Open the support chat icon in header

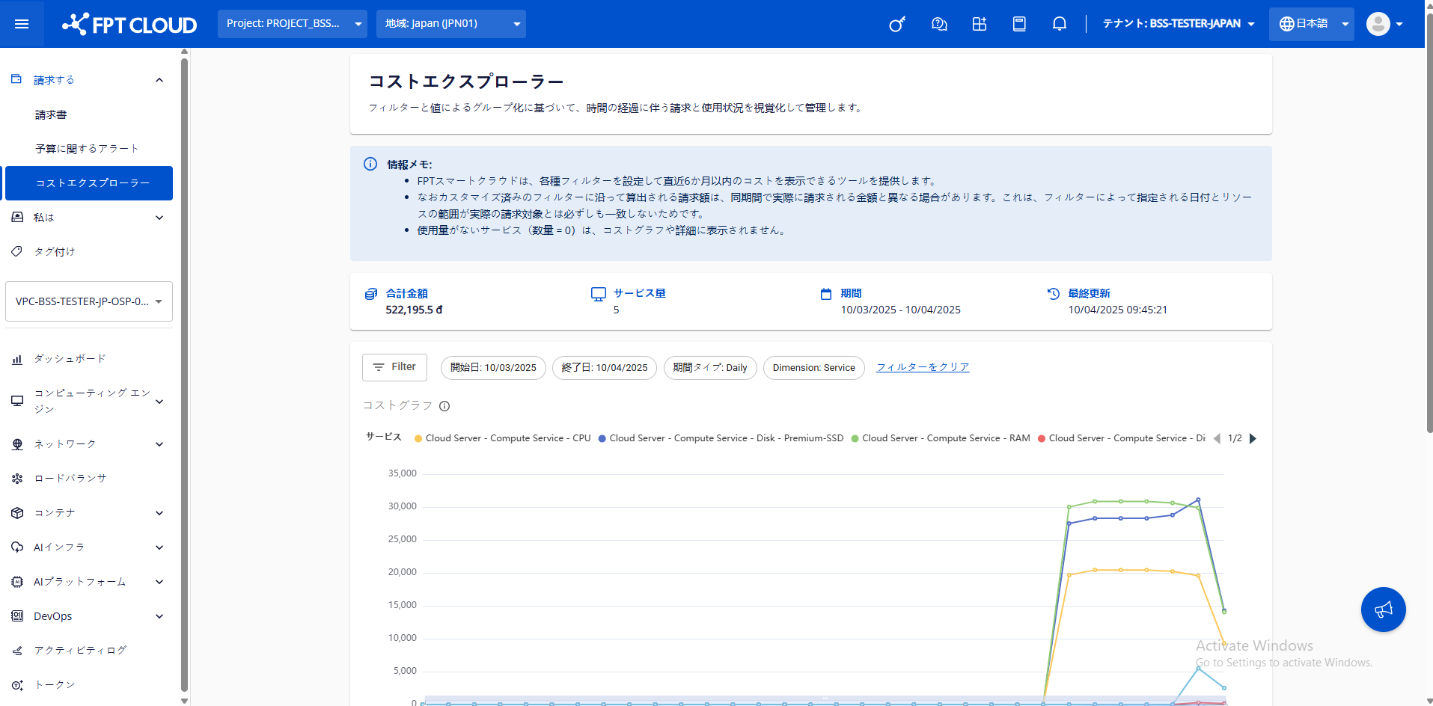pyautogui.click(x=939, y=24)
